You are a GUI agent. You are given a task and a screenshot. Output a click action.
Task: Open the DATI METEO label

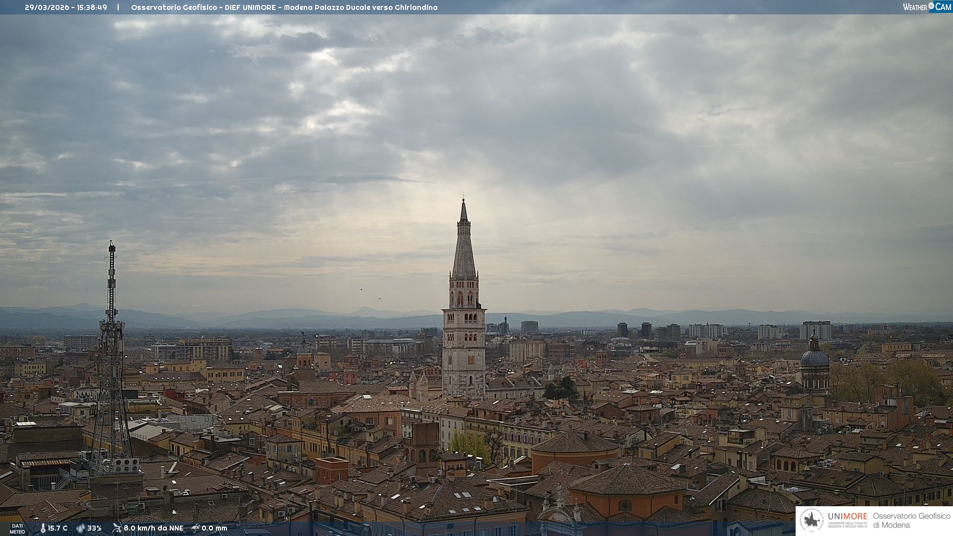coord(17,529)
